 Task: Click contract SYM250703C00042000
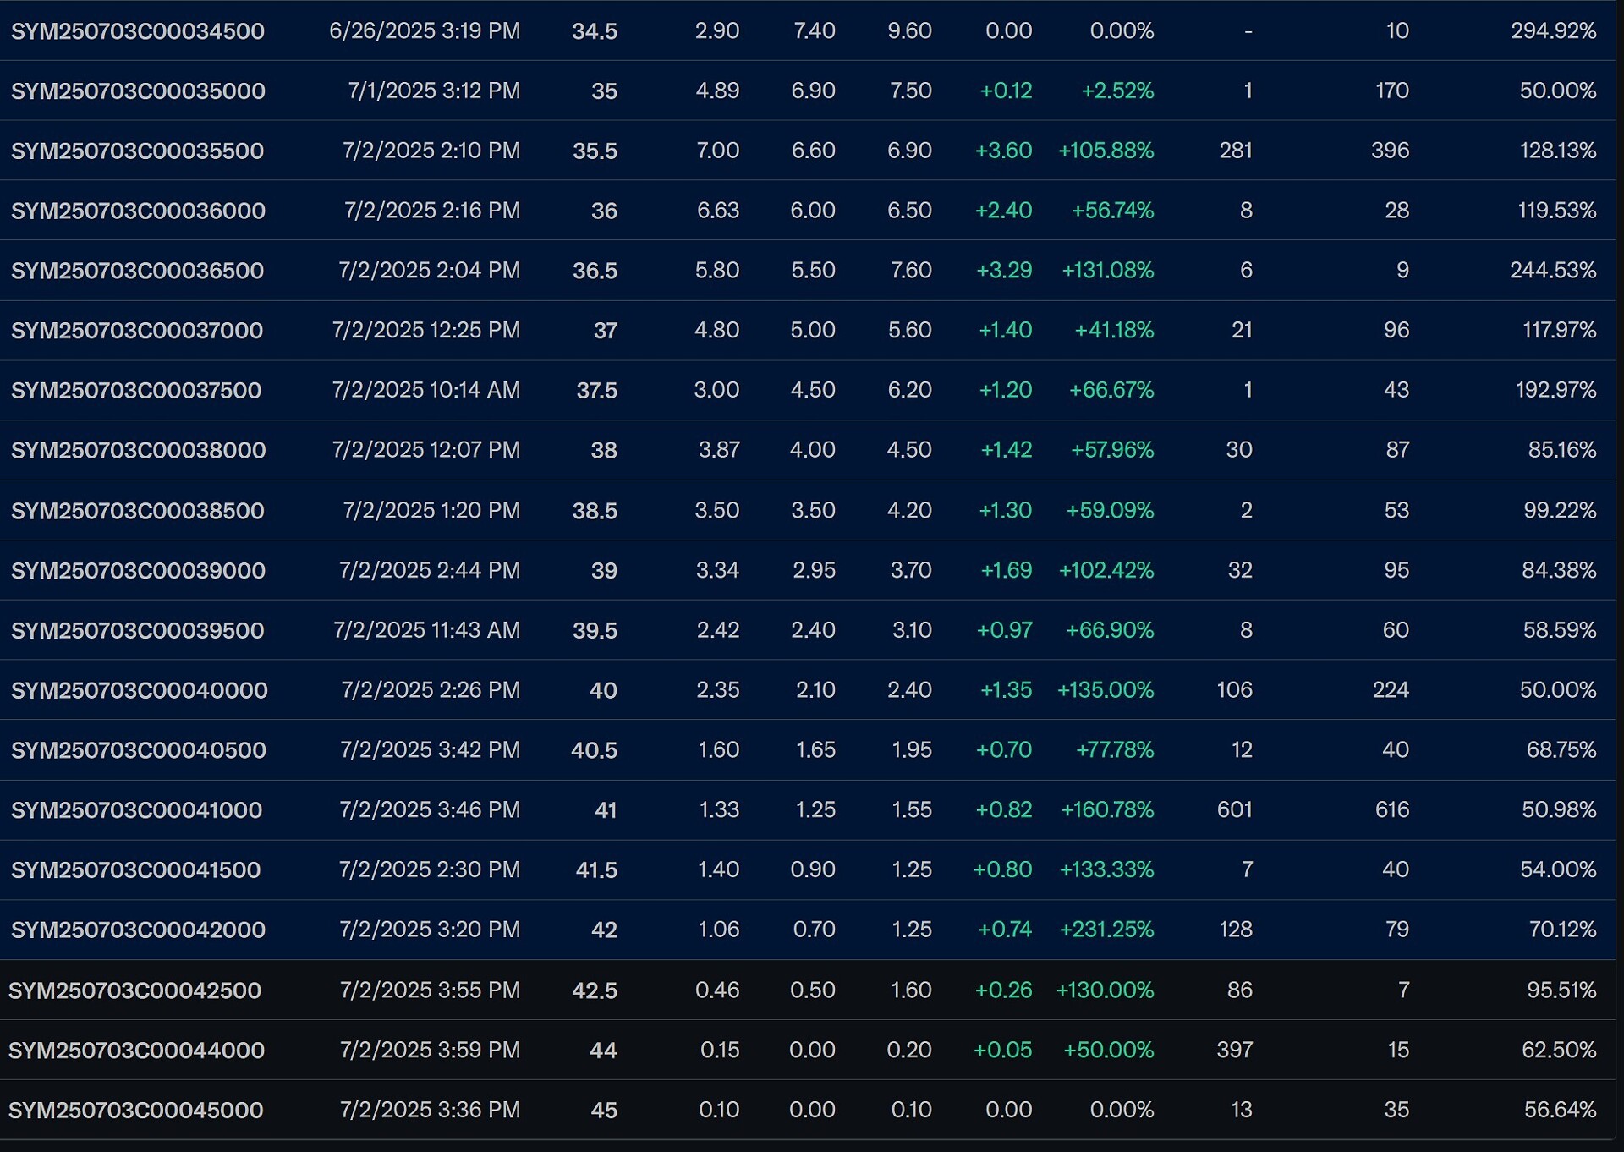tap(138, 930)
